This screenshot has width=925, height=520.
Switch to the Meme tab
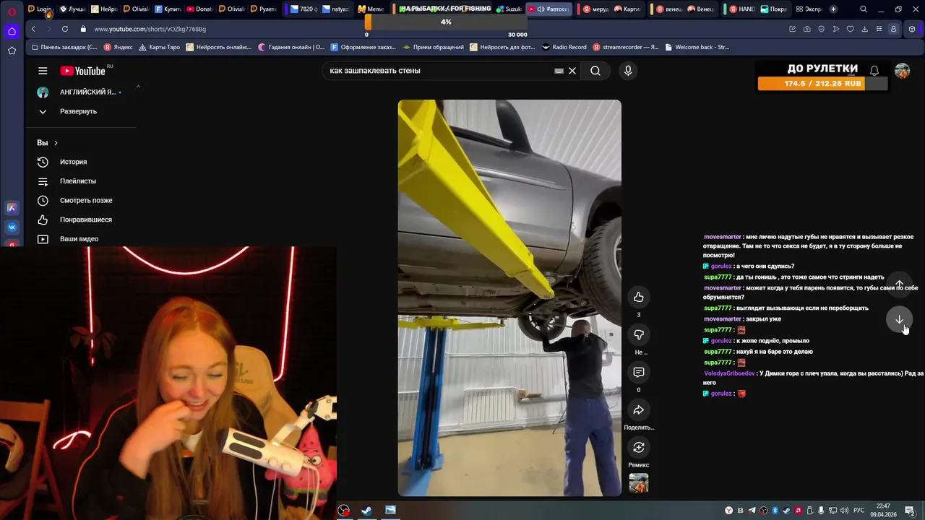tap(371, 9)
